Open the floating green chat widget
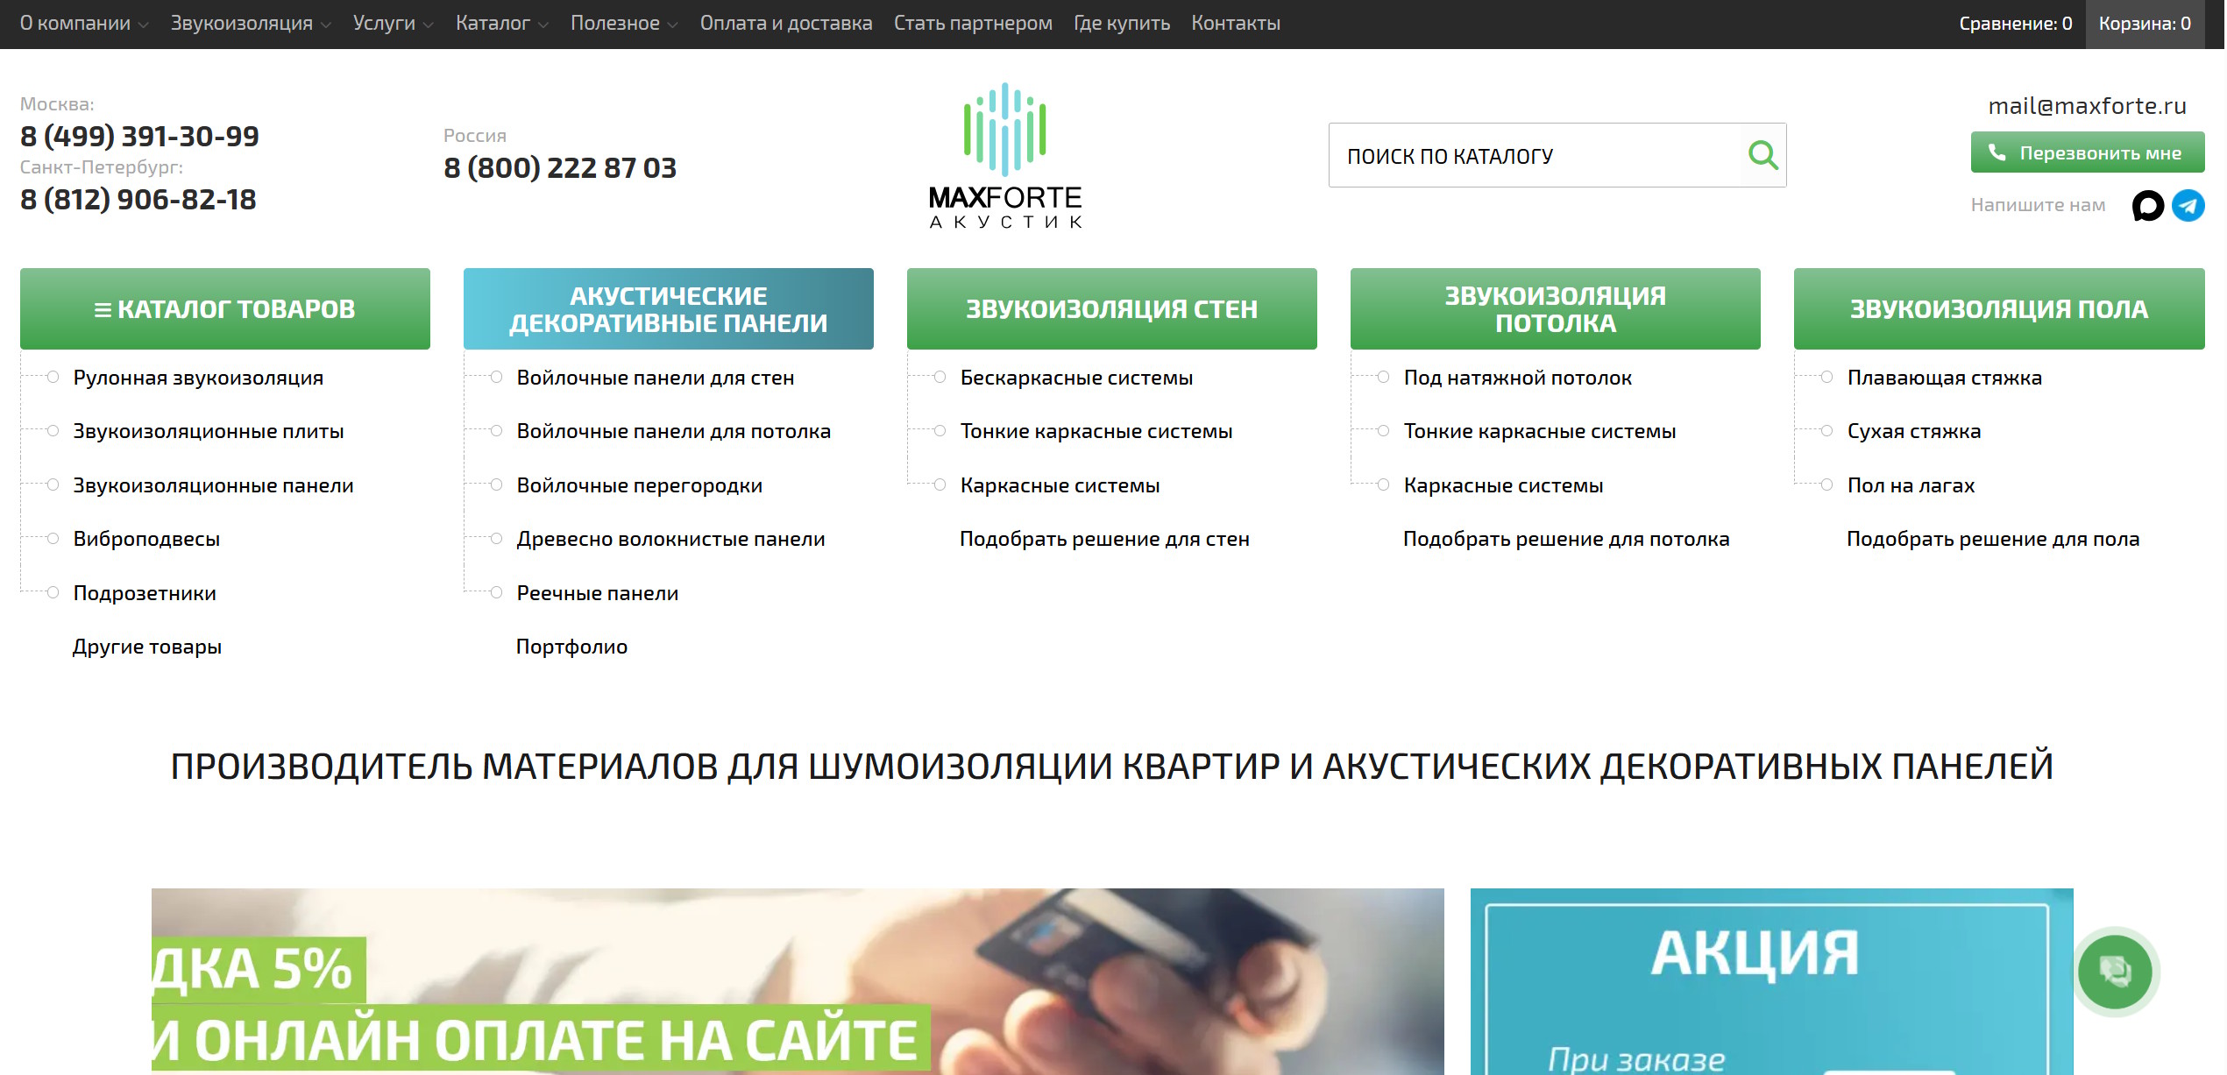The image size is (2227, 1075). [x=2115, y=972]
